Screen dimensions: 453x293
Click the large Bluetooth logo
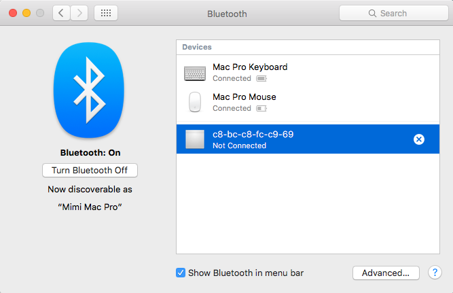pos(89,90)
